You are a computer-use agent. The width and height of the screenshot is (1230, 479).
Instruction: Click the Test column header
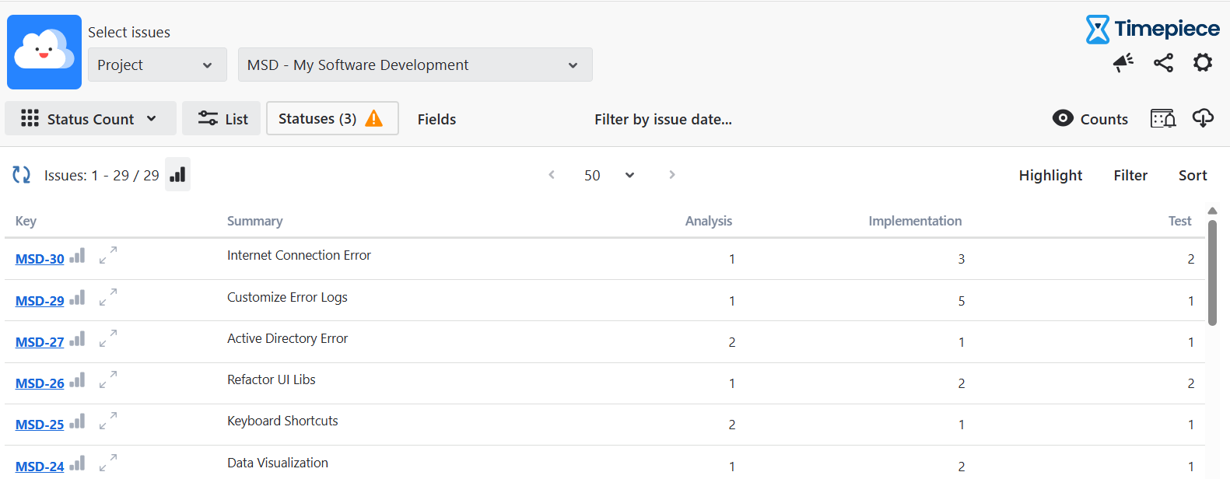(x=1180, y=221)
